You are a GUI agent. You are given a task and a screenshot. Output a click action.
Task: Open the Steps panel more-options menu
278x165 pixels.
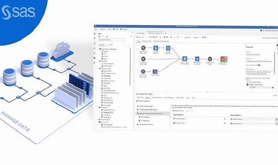(131, 36)
